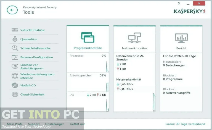Open the Netzwerkmonitor label
This screenshot has width=212, height=130.
click(134, 48)
